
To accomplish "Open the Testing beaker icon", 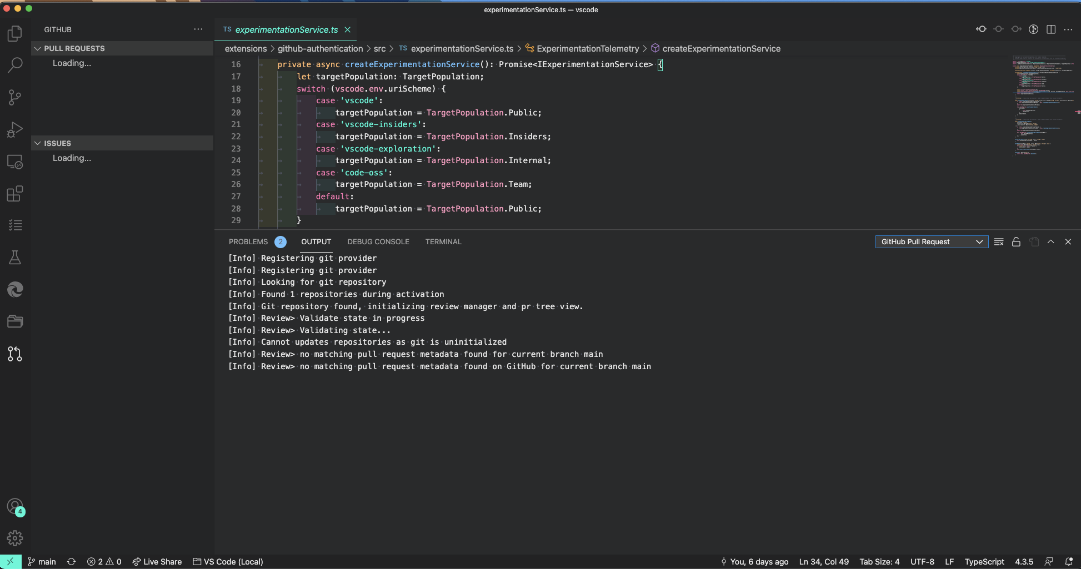I will click(x=14, y=257).
